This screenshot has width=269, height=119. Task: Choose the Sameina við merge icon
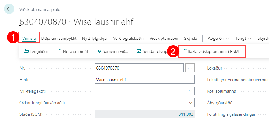99,51
